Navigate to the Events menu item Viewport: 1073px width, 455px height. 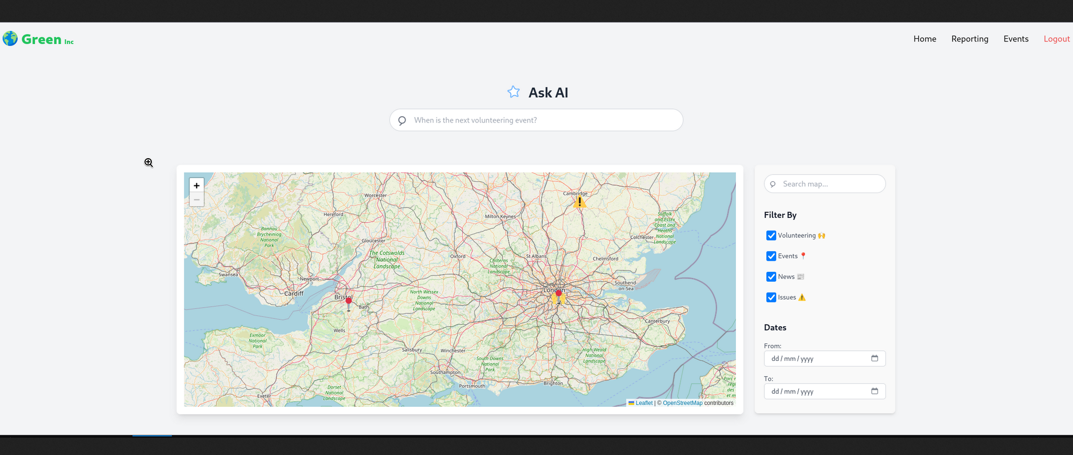(1015, 39)
